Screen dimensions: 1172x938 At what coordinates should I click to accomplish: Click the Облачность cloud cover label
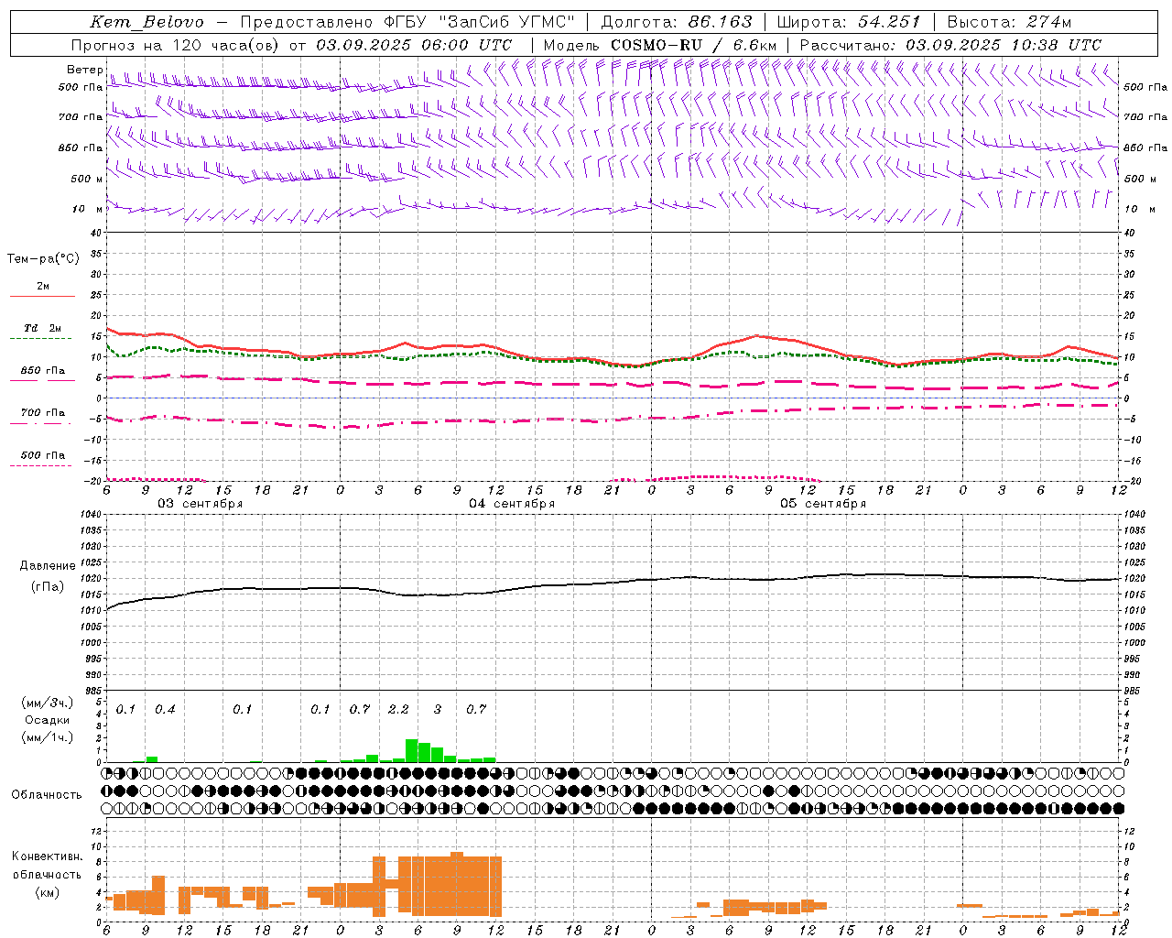pos(47,795)
